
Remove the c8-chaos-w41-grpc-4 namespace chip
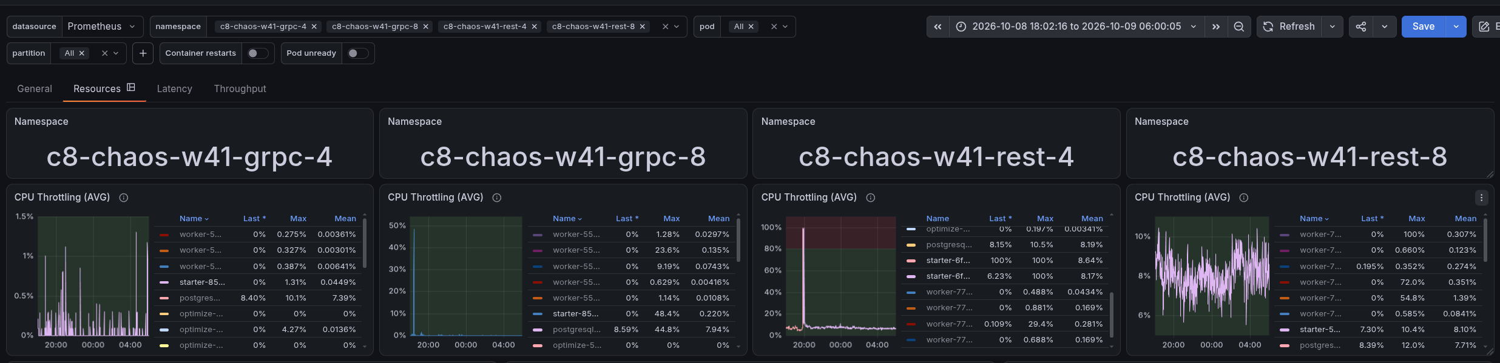[x=314, y=27]
